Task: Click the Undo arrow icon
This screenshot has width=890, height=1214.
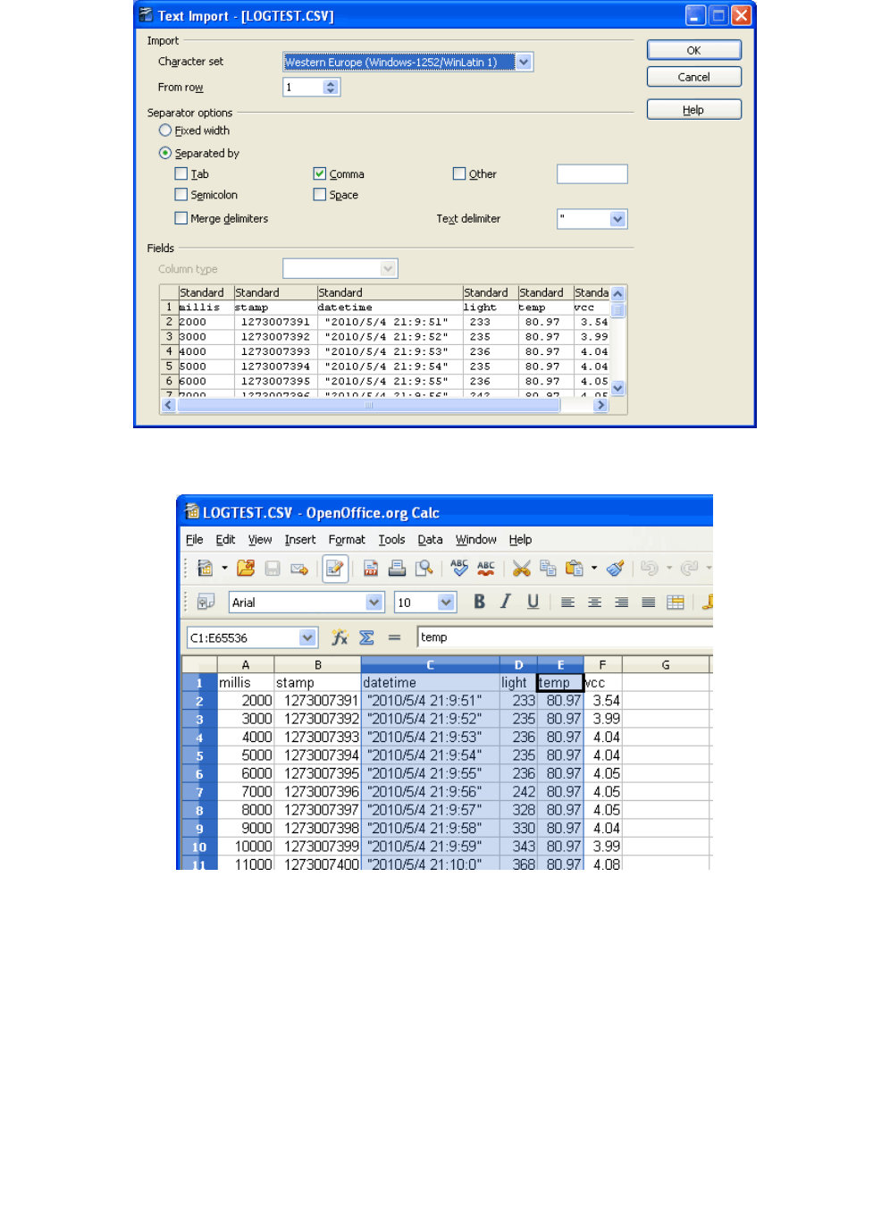Action: [650, 568]
